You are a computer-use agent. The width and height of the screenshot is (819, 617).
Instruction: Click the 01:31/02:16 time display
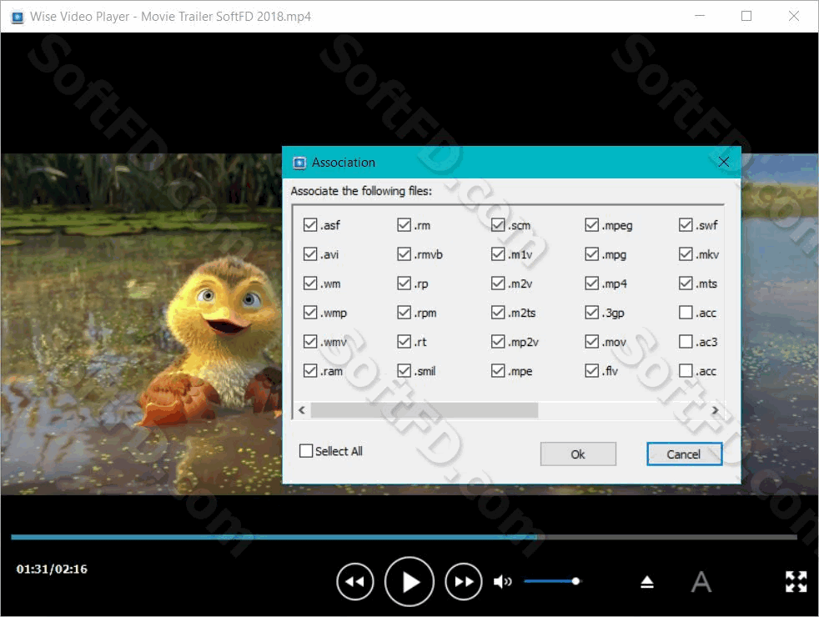tap(52, 569)
